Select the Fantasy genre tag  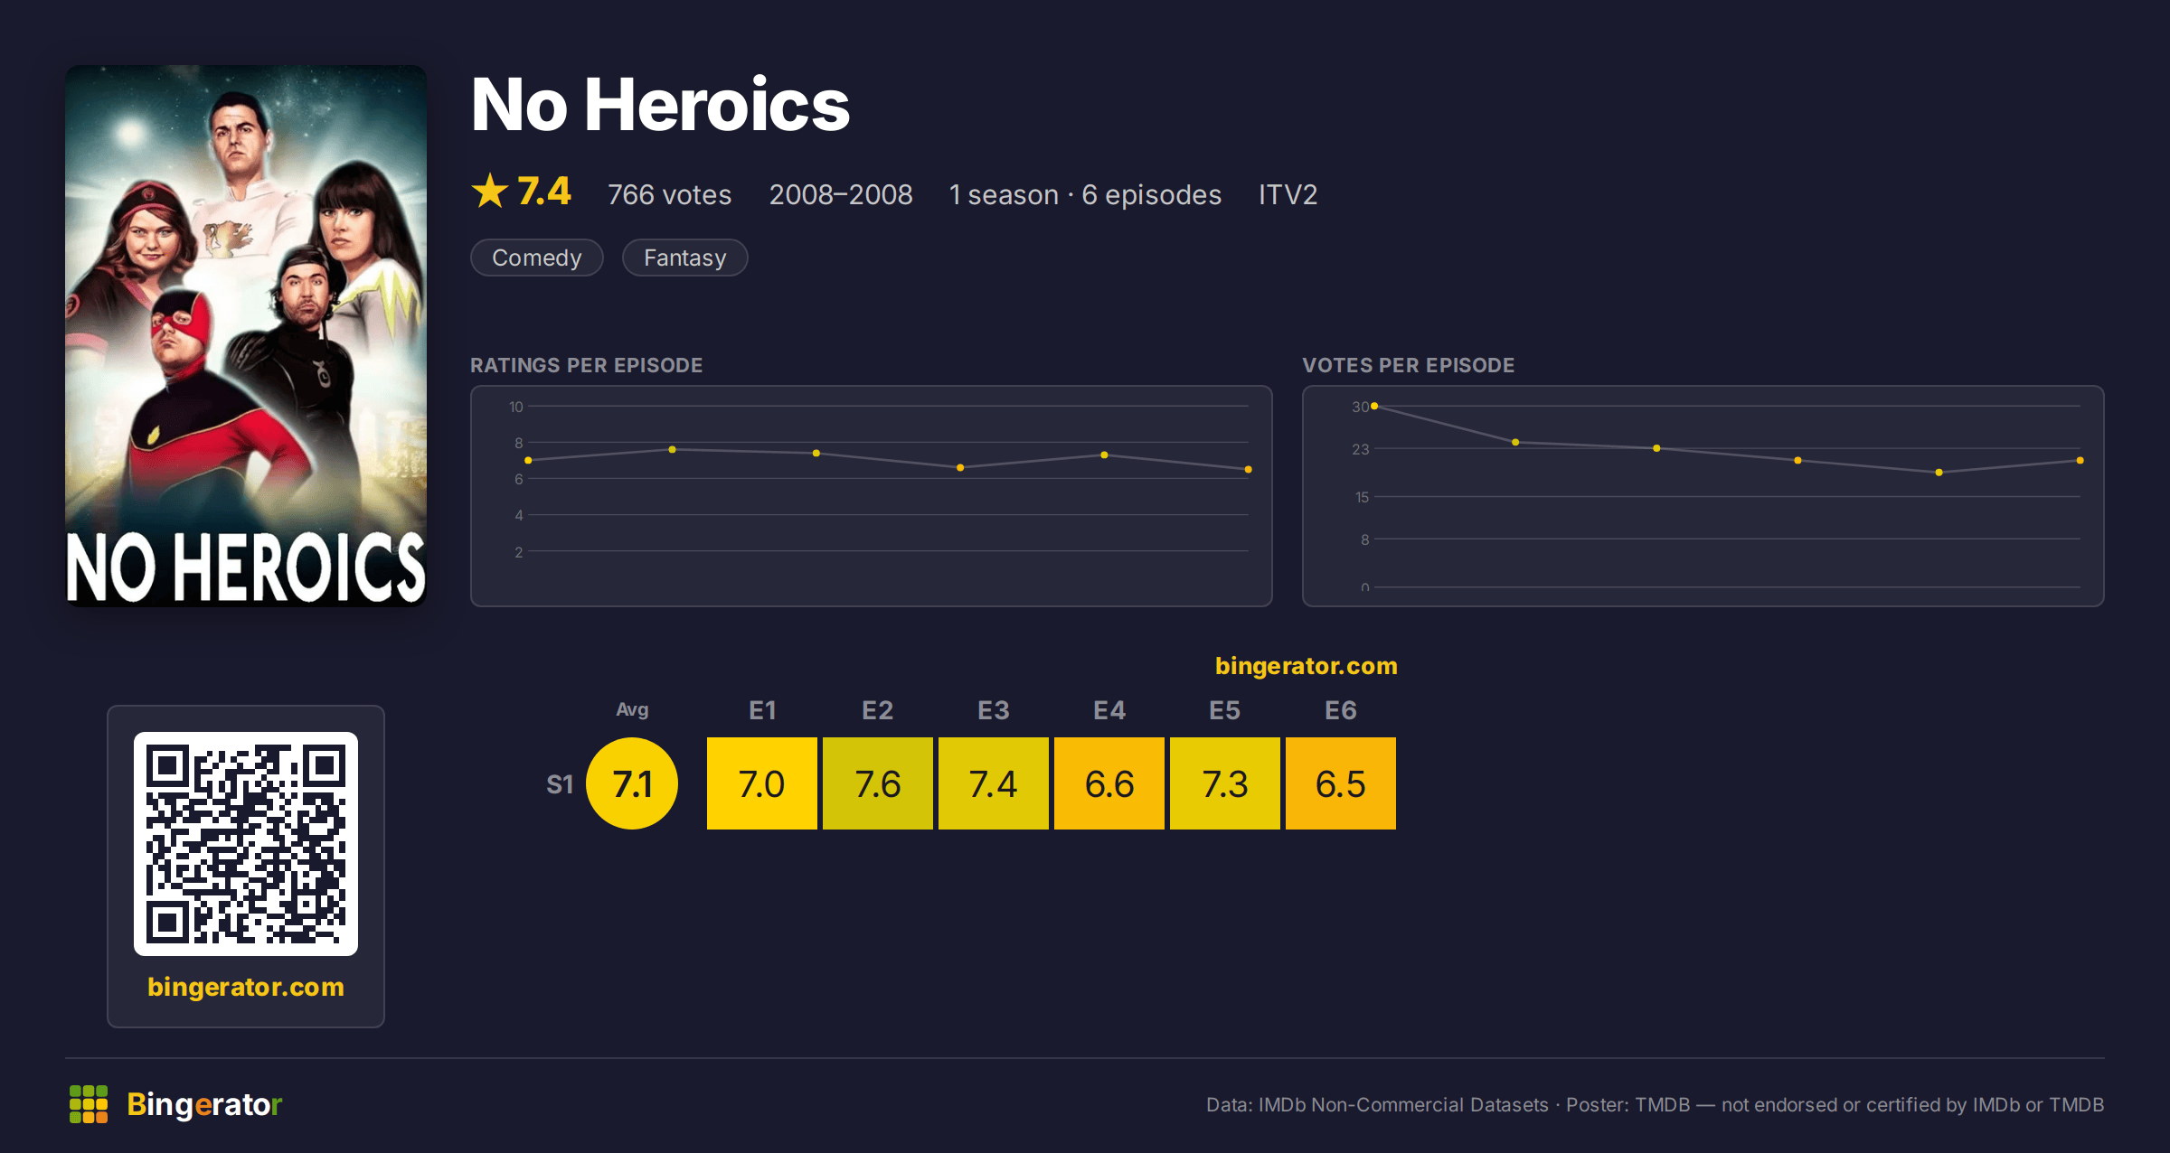685,258
